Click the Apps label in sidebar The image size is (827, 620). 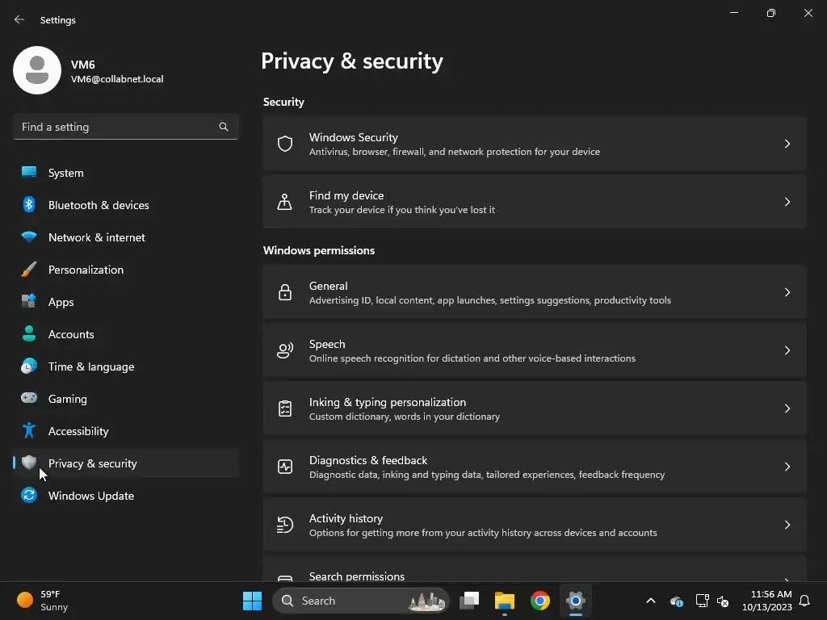click(61, 302)
